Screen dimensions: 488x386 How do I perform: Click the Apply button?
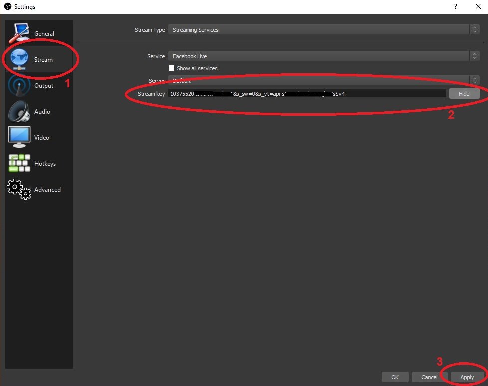466,377
